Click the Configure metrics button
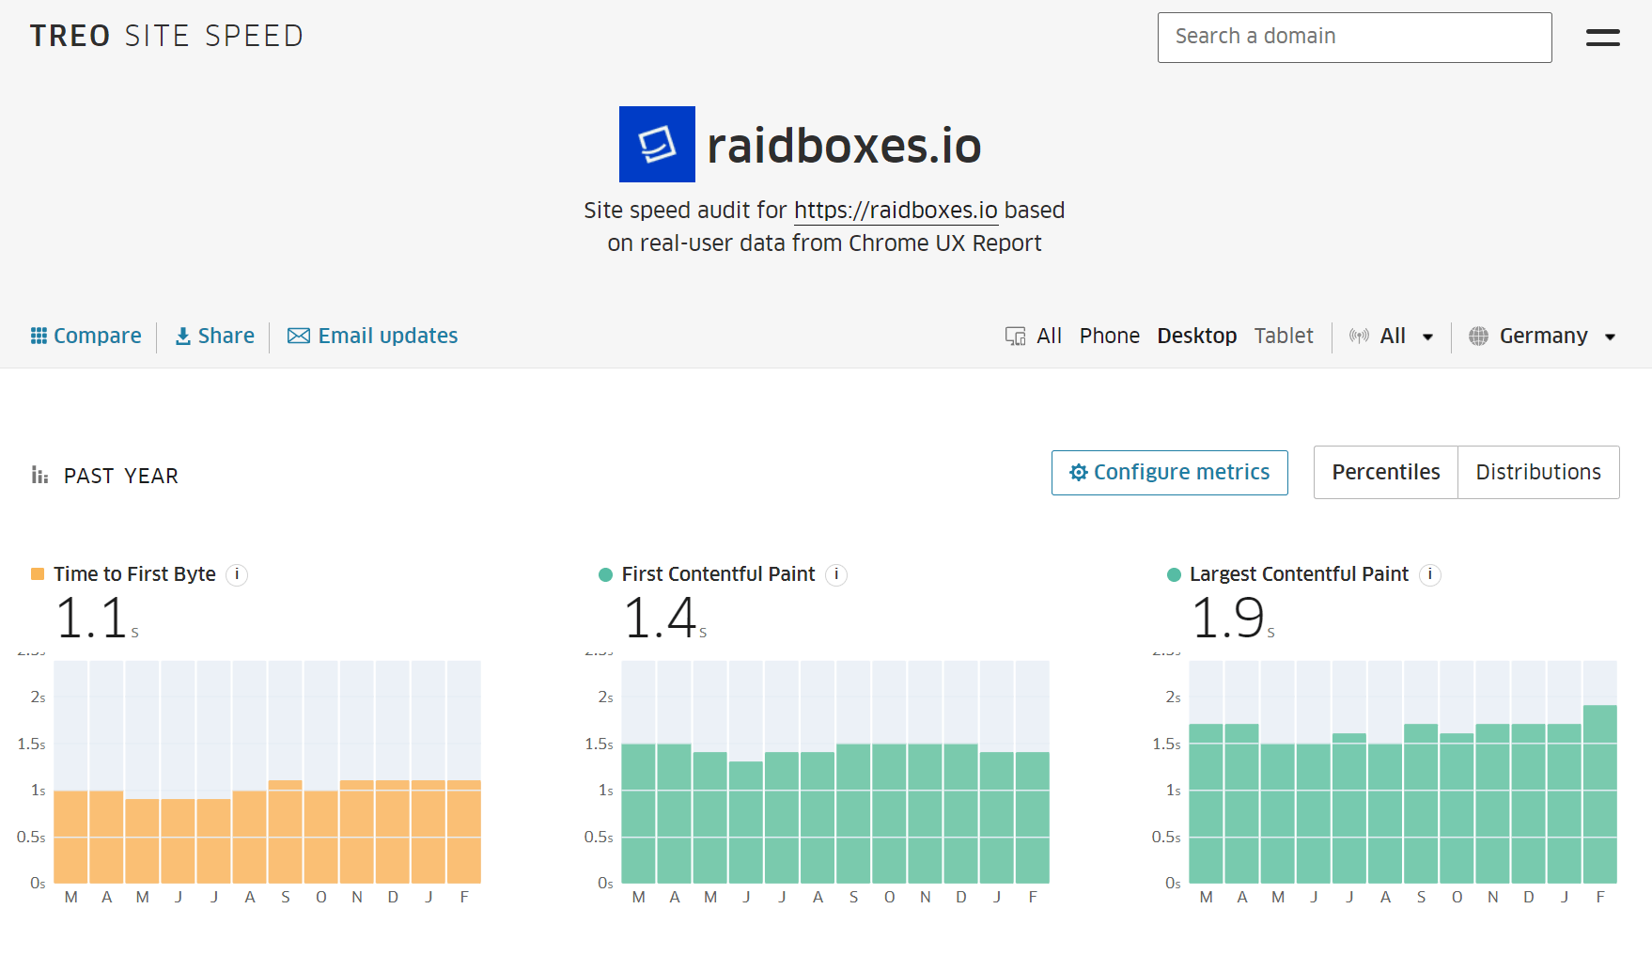1652x956 pixels. click(1169, 472)
